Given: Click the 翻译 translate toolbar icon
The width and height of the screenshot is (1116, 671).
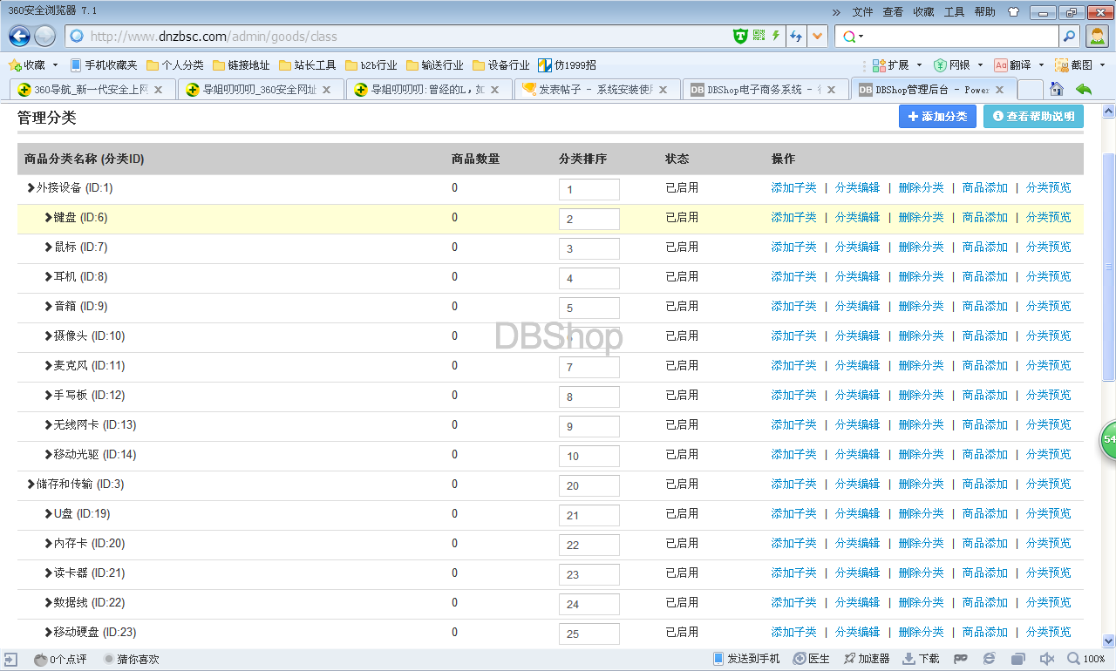Looking at the screenshot, I should coord(1013,65).
